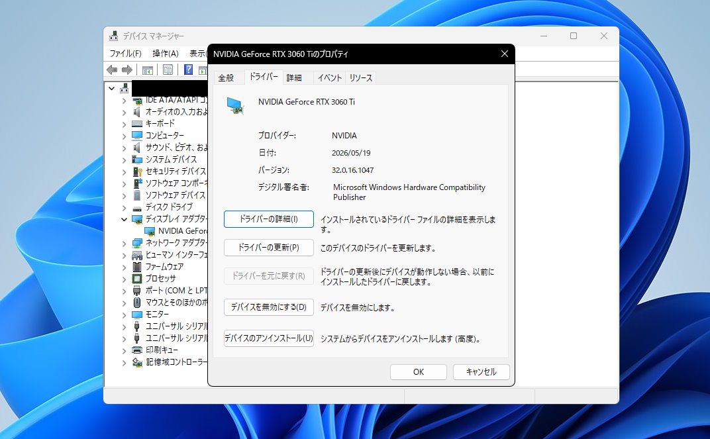Viewport: 710px width, 439px height.
Task: Expand the キーボード node chevron
Action: [x=124, y=124]
